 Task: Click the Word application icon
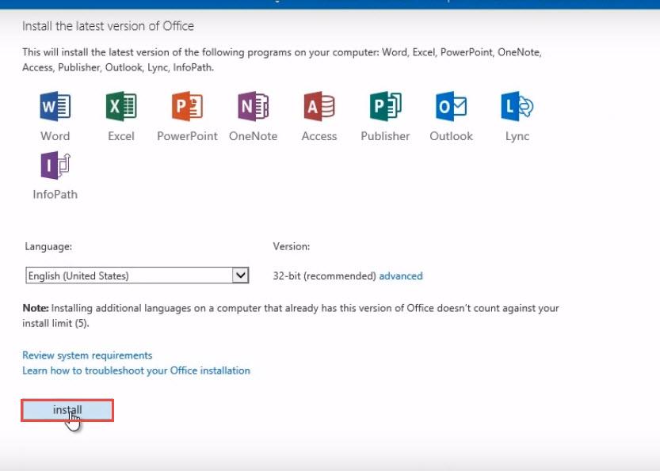point(55,106)
